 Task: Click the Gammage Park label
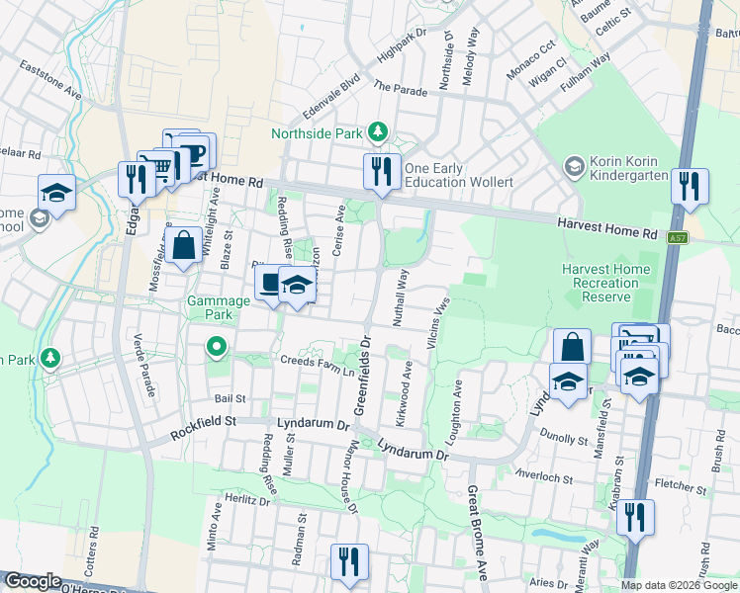pyautogui.click(x=219, y=307)
